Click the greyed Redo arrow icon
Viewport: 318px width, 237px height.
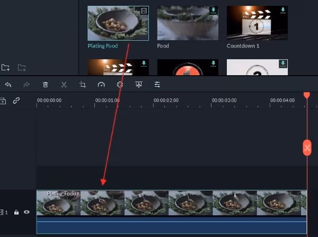(x=26, y=85)
